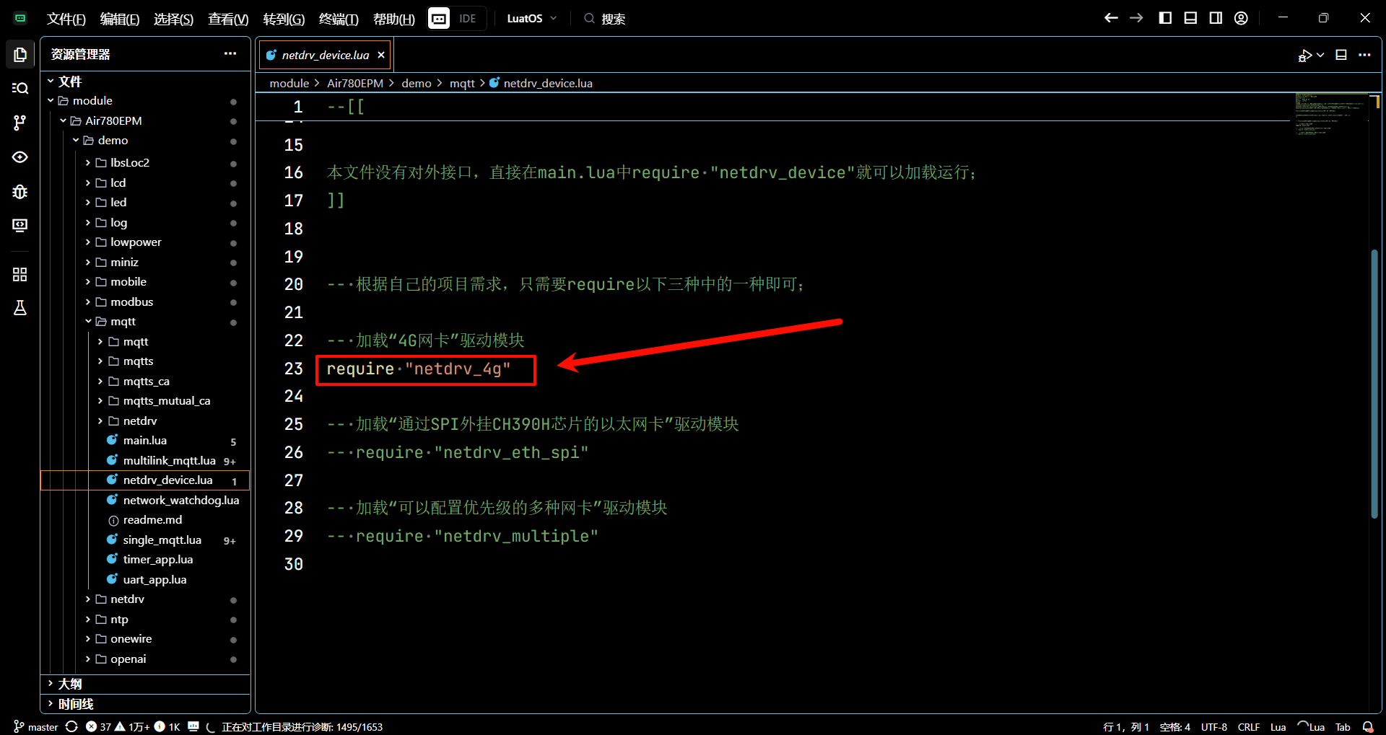1386x735 pixels.
Task: Open the Explorer view in activity bar
Action: pyautogui.click(x=20, y=54)
